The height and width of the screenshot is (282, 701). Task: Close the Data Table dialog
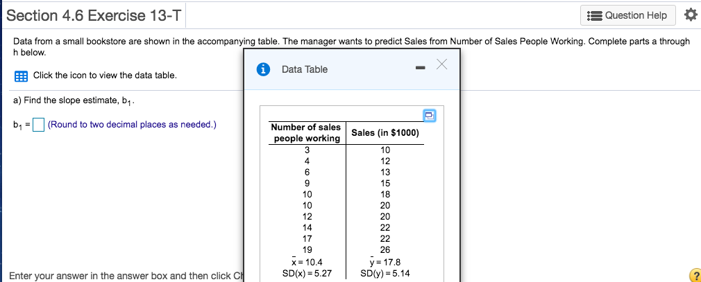pos(441,64)
